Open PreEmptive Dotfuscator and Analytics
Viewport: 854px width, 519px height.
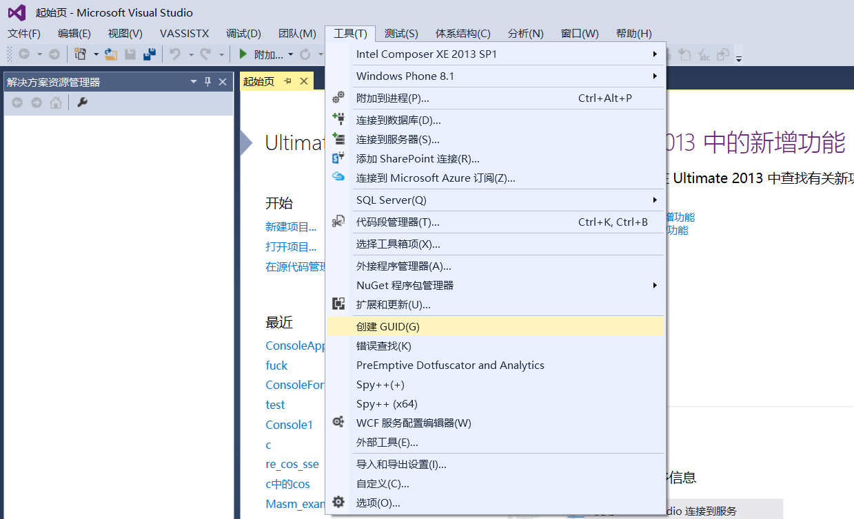coord(496,365)
